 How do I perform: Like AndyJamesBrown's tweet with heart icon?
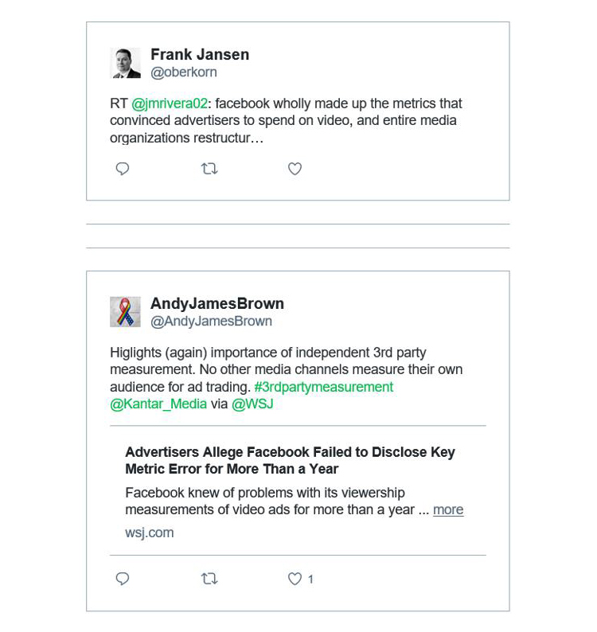295,579
